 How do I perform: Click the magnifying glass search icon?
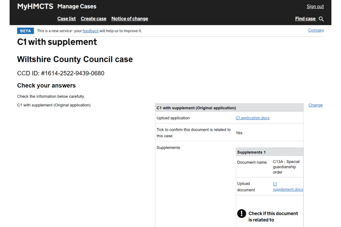tap(321, 19)
